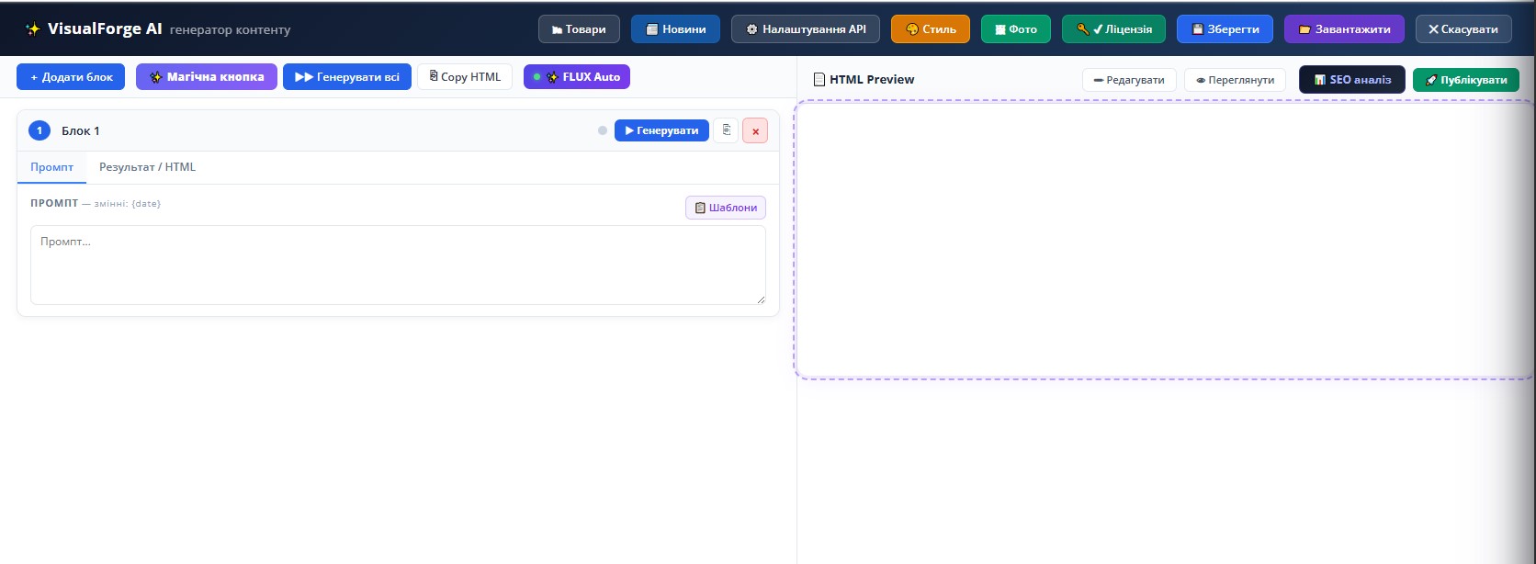Click the Скасувати cancel button
This screenshot has height=564, width=1536.
(1463, 29)
